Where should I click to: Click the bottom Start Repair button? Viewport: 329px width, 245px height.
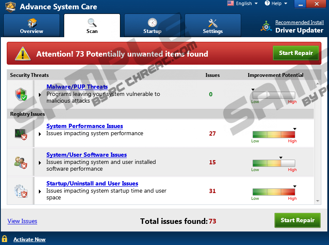(x=297, y=220)
